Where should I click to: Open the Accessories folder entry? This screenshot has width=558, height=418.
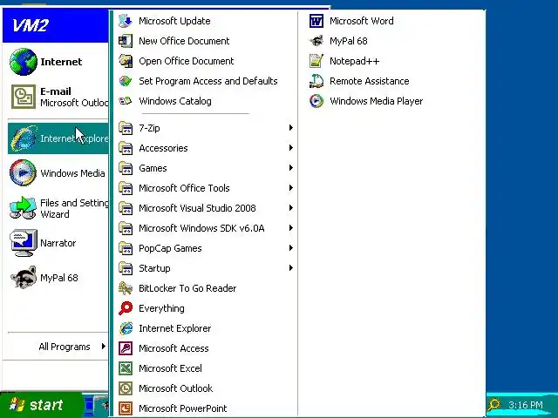[x=206, y=148]
